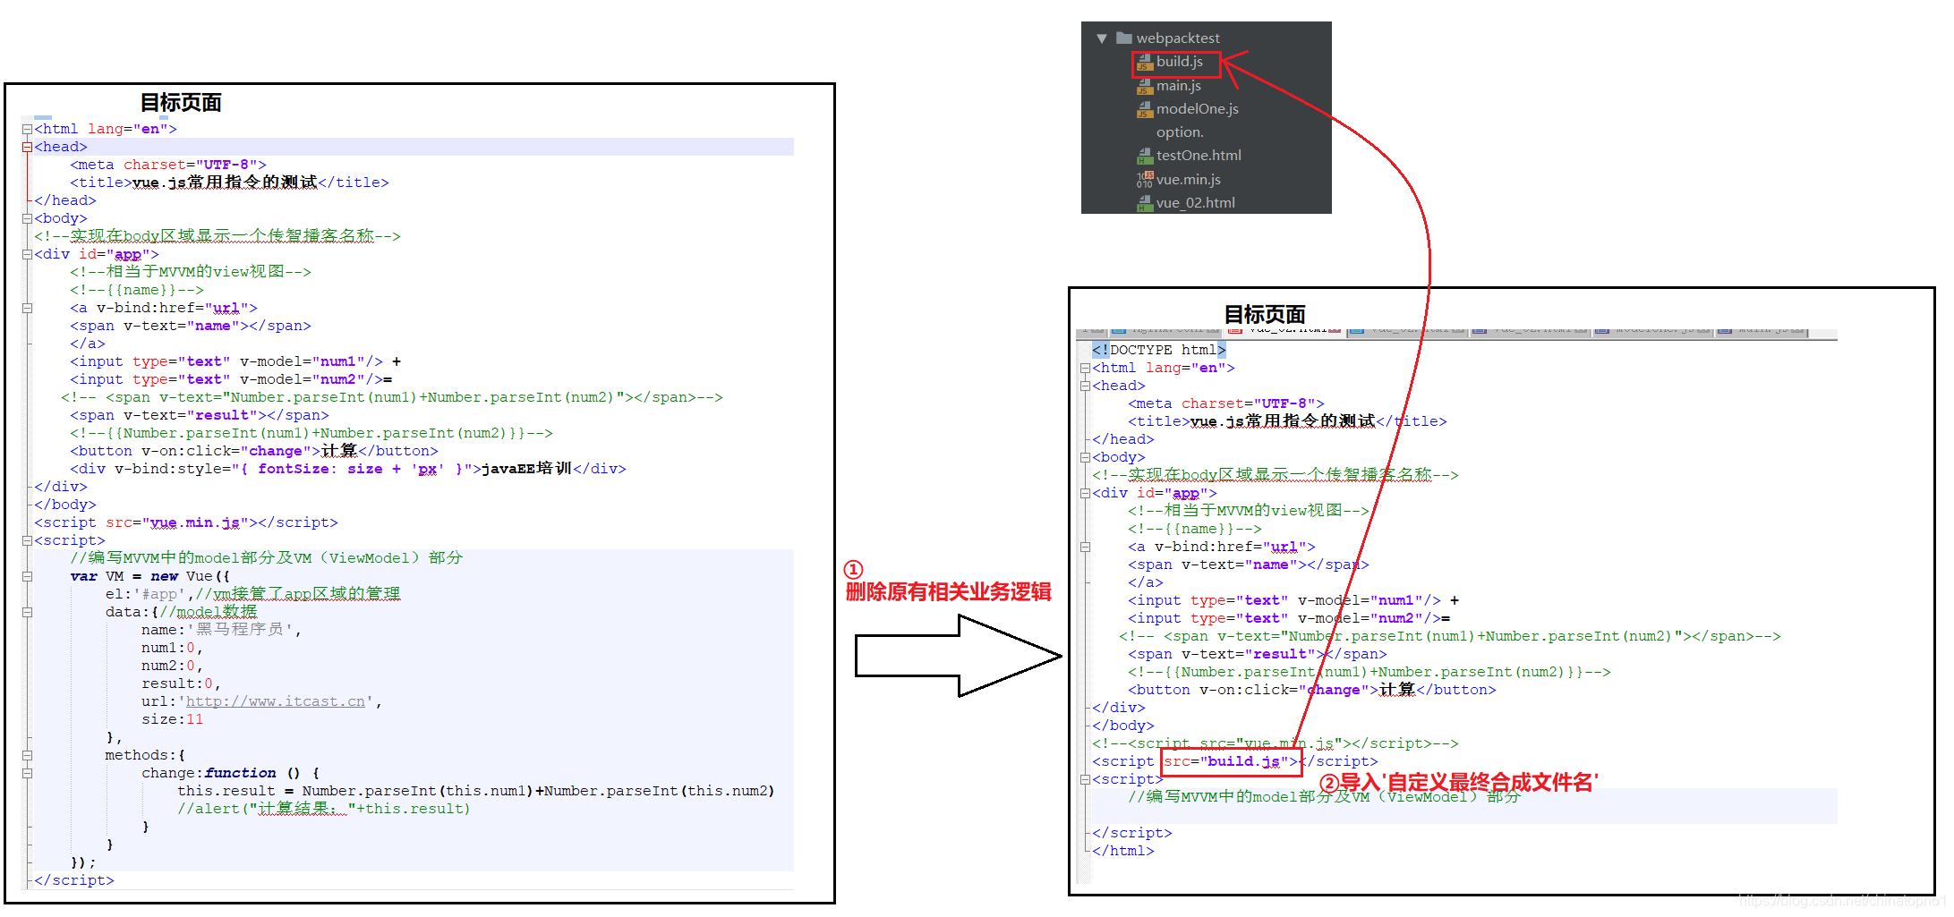Screen dimensions: 1954x917
Task: Click the commented-out vue.min.js script line
Action: click(x=1275, y=743)
